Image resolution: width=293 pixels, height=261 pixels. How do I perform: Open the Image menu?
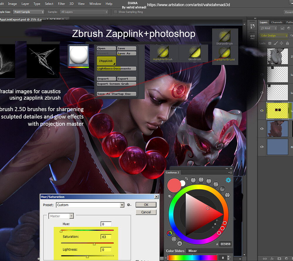coord(12,4)
